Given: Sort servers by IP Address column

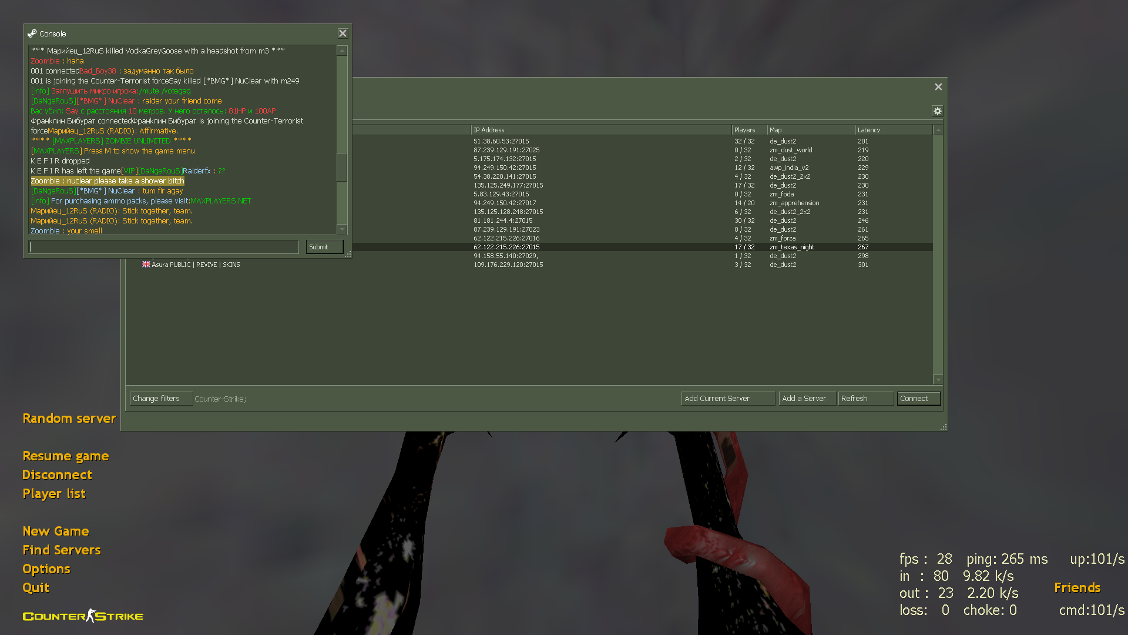Looking at the screenshot, I should coord(601,130).
